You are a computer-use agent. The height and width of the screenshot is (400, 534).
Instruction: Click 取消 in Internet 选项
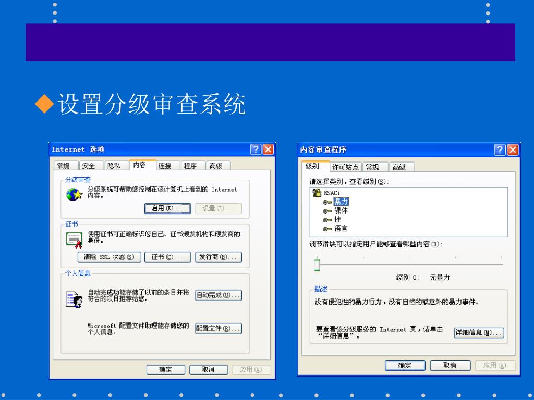tap(209, 370)
